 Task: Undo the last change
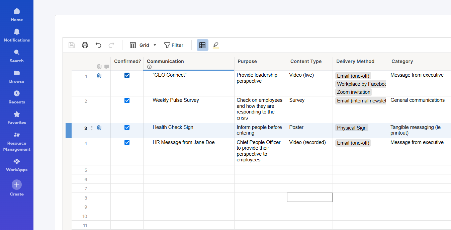pos(98,45)
